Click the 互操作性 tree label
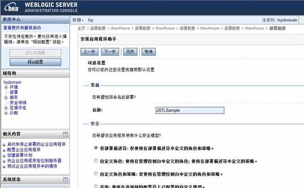Screen dimensions: 304x188 point(18,108)
